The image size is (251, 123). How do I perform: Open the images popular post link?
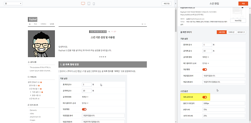(x=32, y=120)
